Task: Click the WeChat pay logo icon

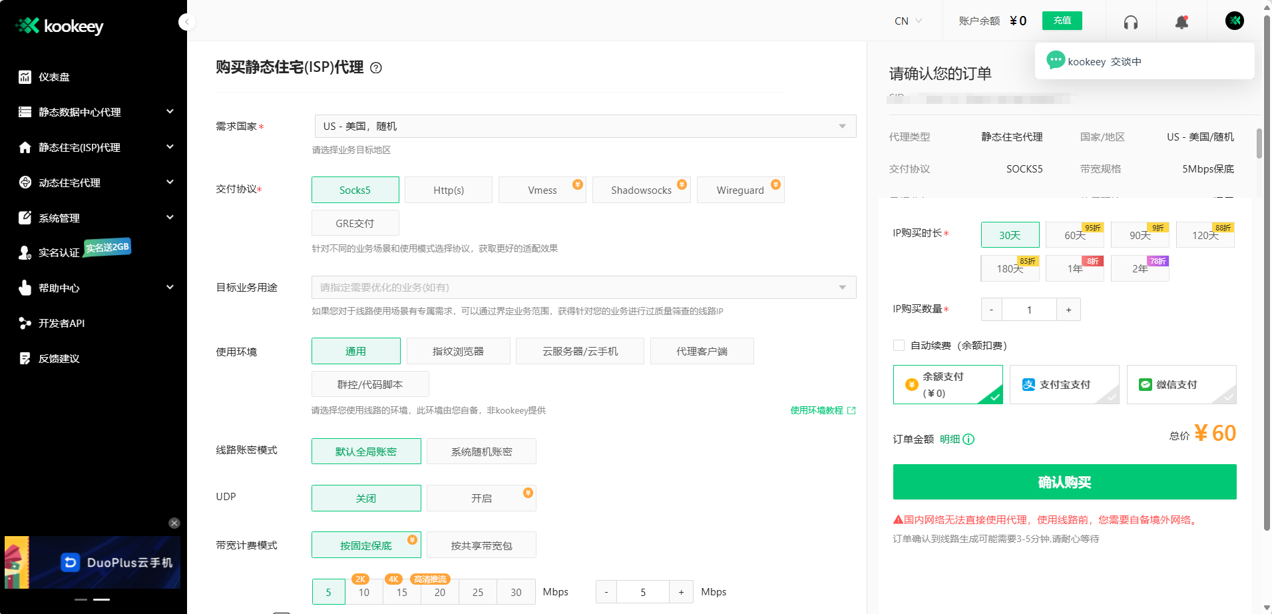Action: pyautogui.click(x=1146, y=385)
